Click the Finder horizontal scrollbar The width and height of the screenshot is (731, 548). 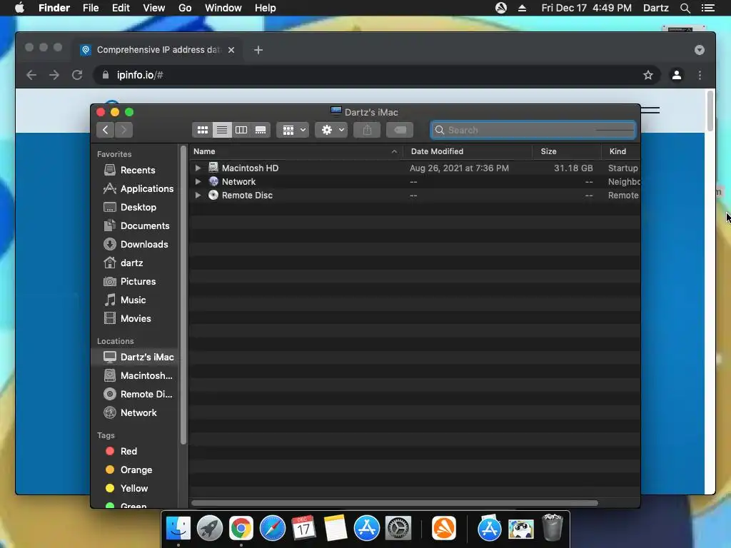tap(394, 503)
